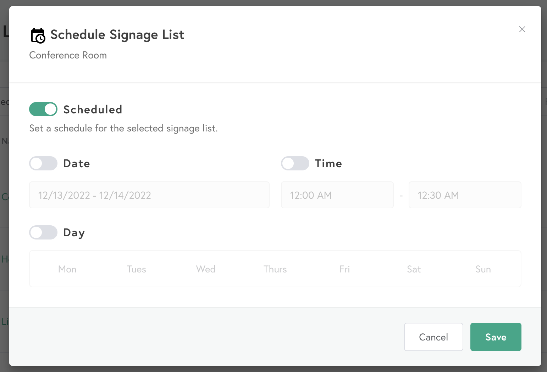Select Thurs in the day picker
This screenshot has width=547, height=372.
click(275, 269)
